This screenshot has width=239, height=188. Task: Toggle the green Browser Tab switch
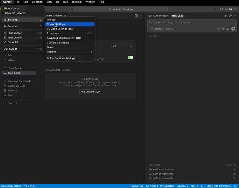pyautogui.click(x=130, y=58)
